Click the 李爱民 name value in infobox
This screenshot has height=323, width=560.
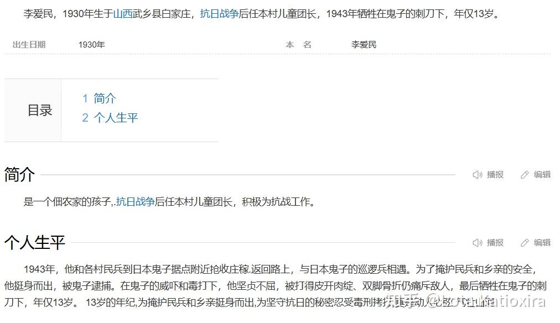click(x=364, y=45)
